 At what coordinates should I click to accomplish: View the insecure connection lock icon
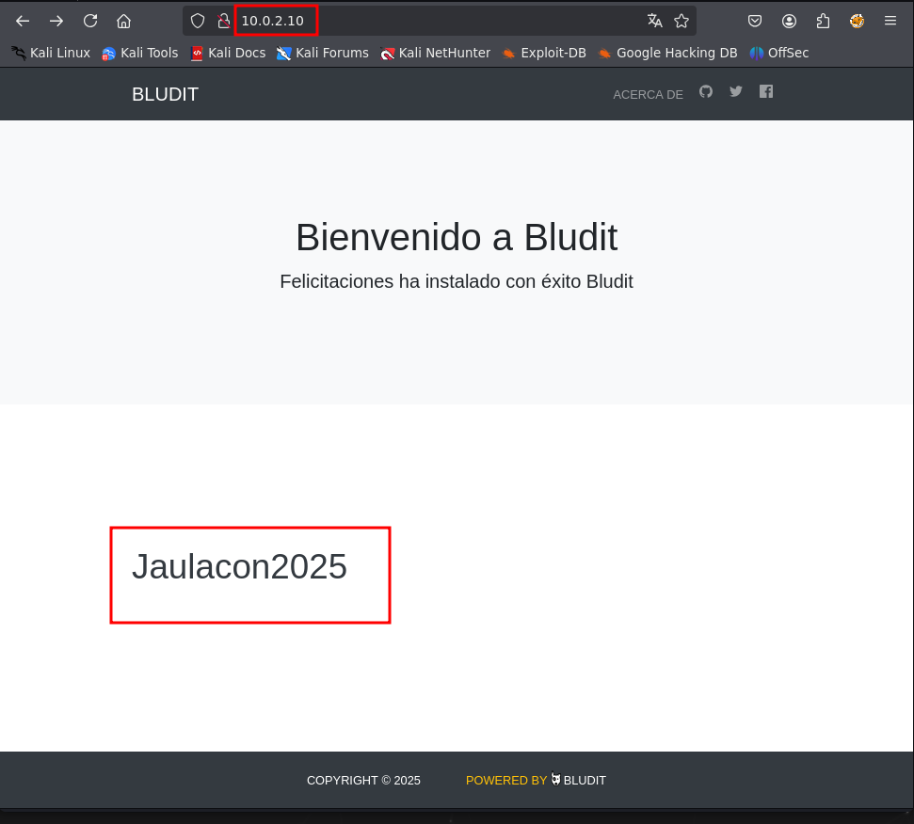click(x=224, y=21)
